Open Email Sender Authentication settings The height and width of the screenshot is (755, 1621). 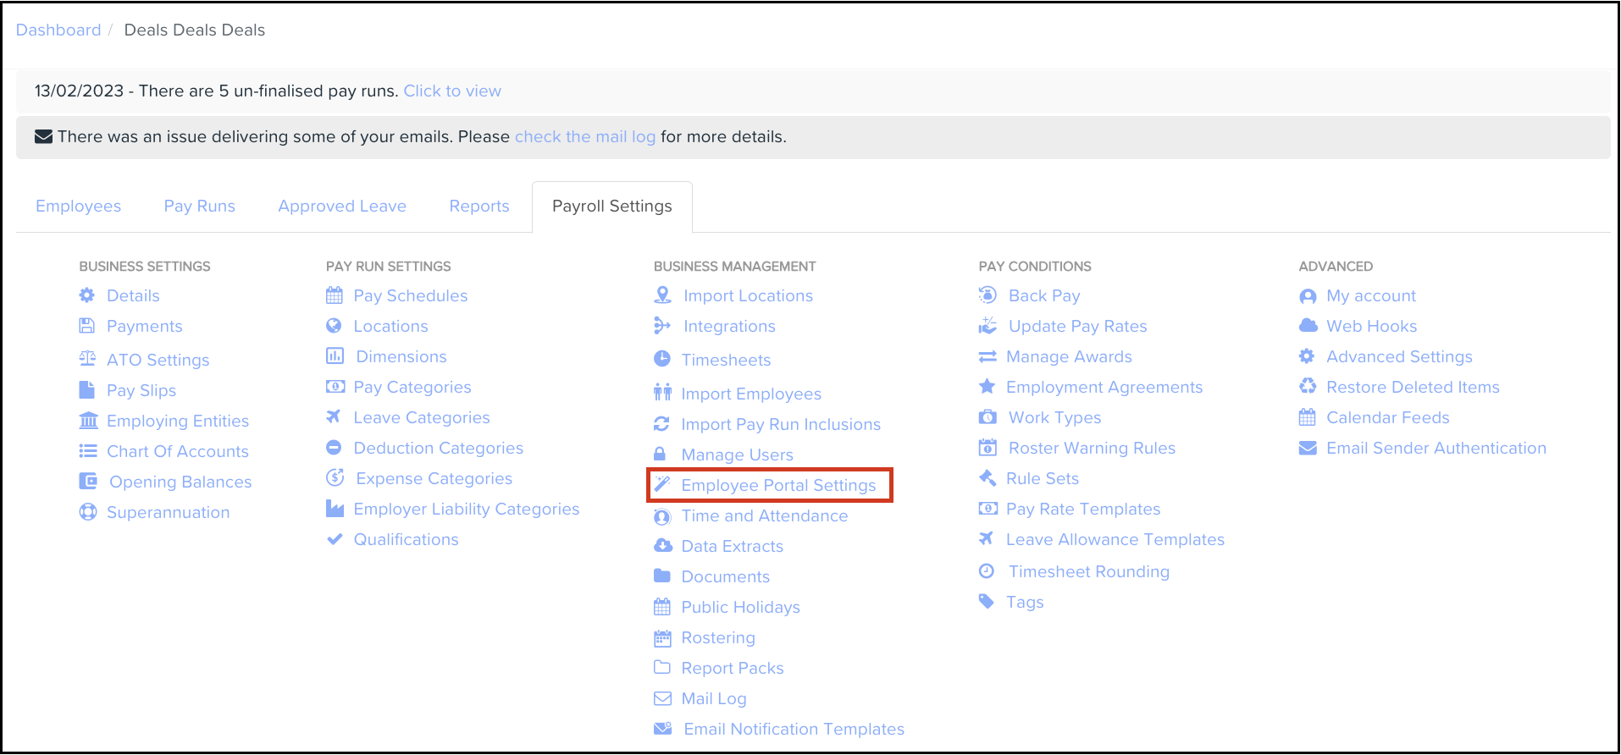[1436, 448]
